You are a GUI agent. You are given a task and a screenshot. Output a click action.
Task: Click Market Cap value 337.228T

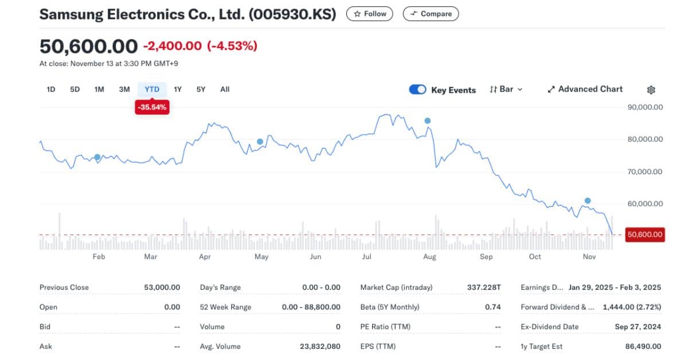pos(484,288)
